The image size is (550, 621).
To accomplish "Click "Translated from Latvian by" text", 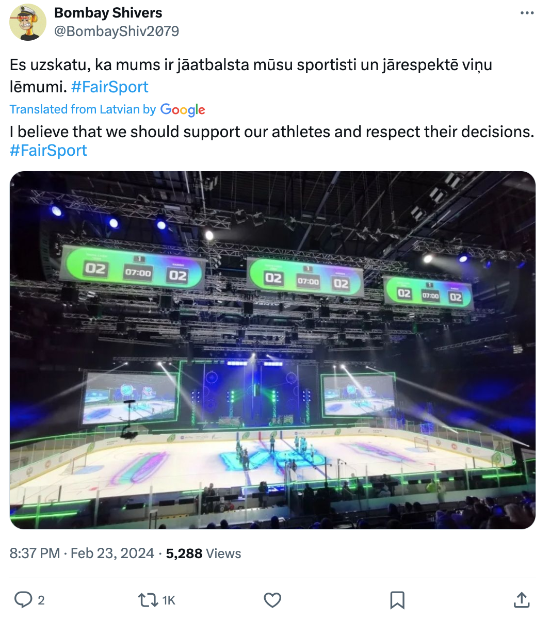I will pos(83,109).
